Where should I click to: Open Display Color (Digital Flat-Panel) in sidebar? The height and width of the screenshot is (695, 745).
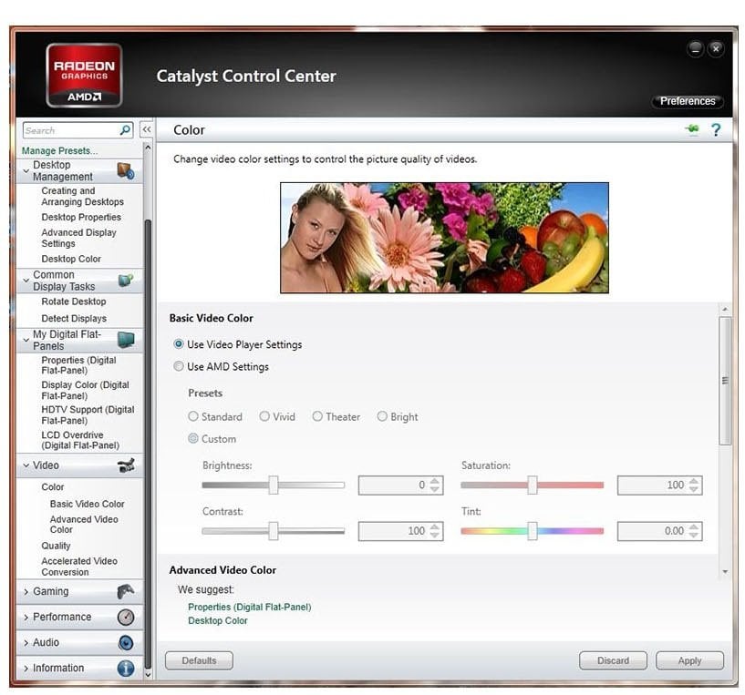click(85, 390)
